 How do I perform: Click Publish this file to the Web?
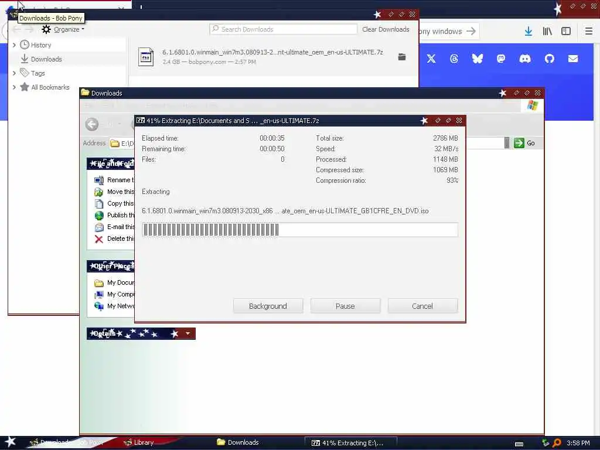click(114, 215)
